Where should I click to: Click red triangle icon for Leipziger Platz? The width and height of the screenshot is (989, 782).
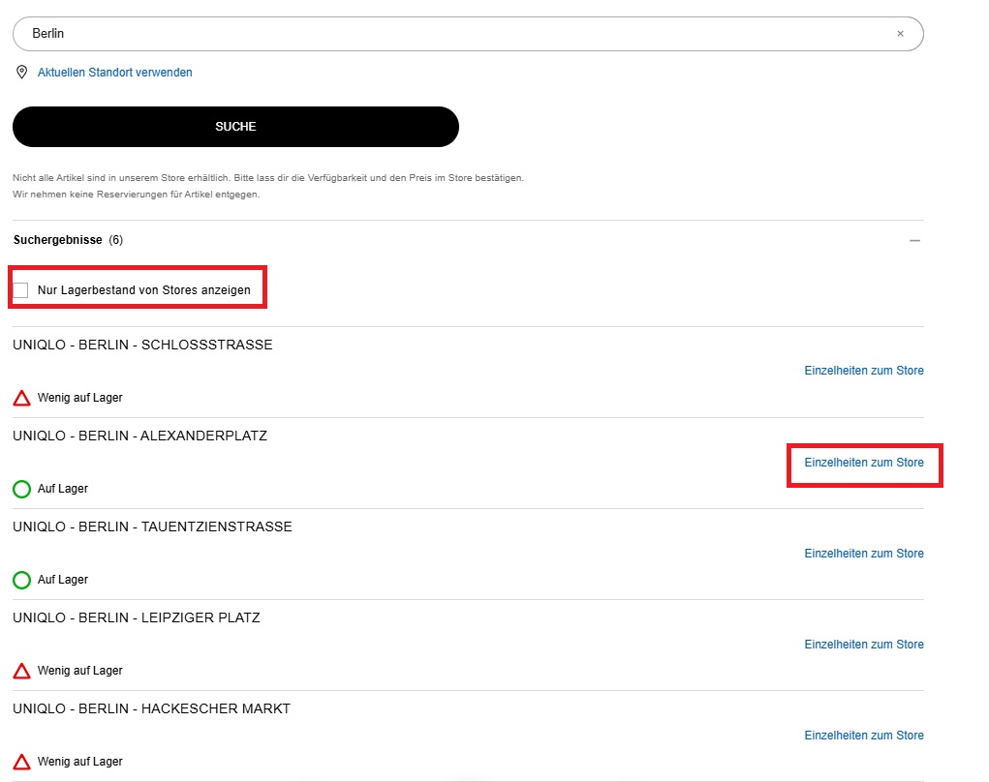(21, 671)
